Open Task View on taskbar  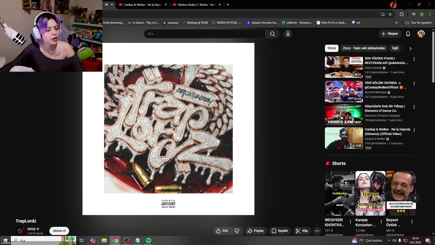82,241
